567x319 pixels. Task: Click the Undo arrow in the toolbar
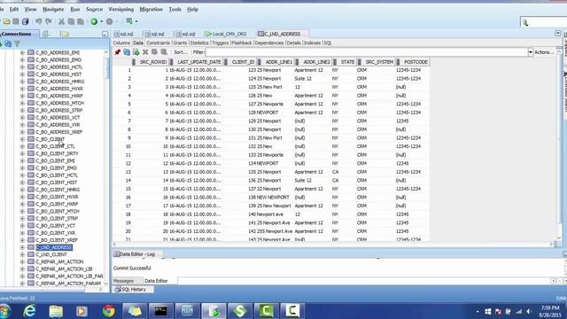coord(39,21)
